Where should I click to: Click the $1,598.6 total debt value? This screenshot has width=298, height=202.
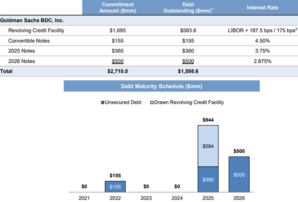point(188,71)
